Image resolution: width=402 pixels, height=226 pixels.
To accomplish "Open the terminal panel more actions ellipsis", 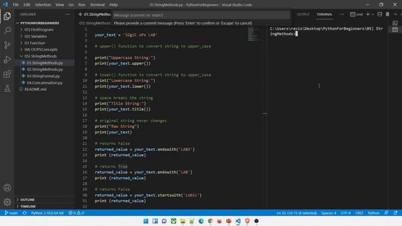I will pyautogui.click(x=342, y=14).
